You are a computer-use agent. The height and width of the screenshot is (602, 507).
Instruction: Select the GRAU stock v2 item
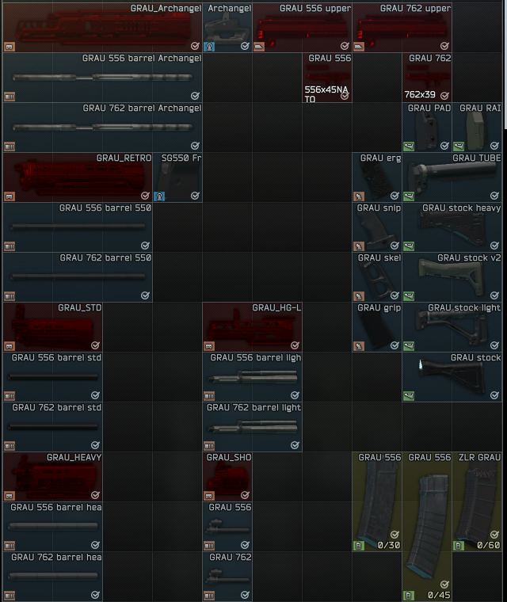click(x=452, y=277)
